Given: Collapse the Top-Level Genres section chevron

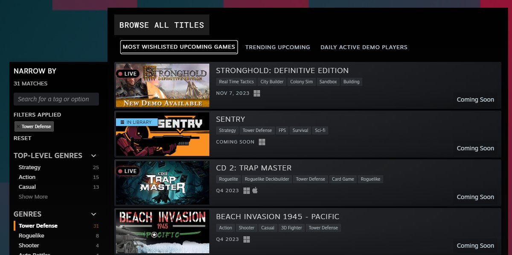Looking at the screenshot, I should (94, 156).
